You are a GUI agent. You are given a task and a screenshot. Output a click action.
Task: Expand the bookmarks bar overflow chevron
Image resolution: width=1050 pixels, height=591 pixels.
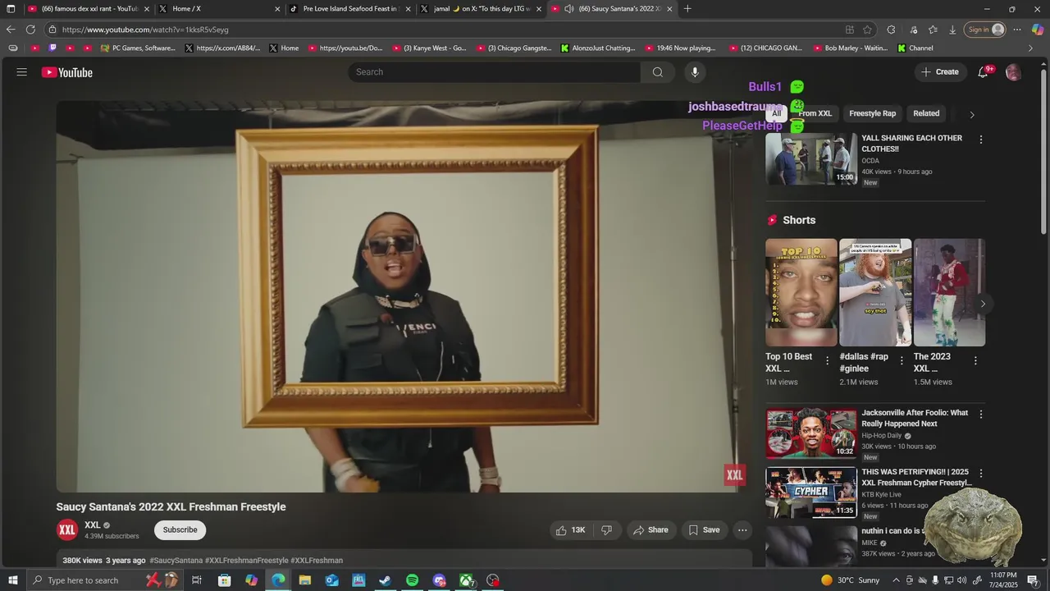tap(1031, 48)
